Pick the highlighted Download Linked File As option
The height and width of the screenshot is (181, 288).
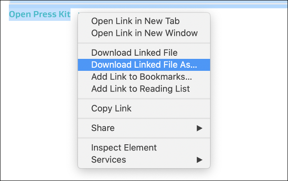click(144, 65)
